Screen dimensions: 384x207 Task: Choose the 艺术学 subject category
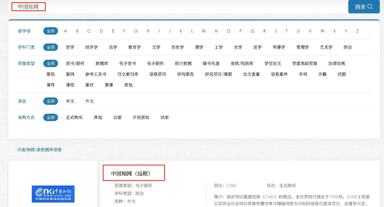coord(326,47)
